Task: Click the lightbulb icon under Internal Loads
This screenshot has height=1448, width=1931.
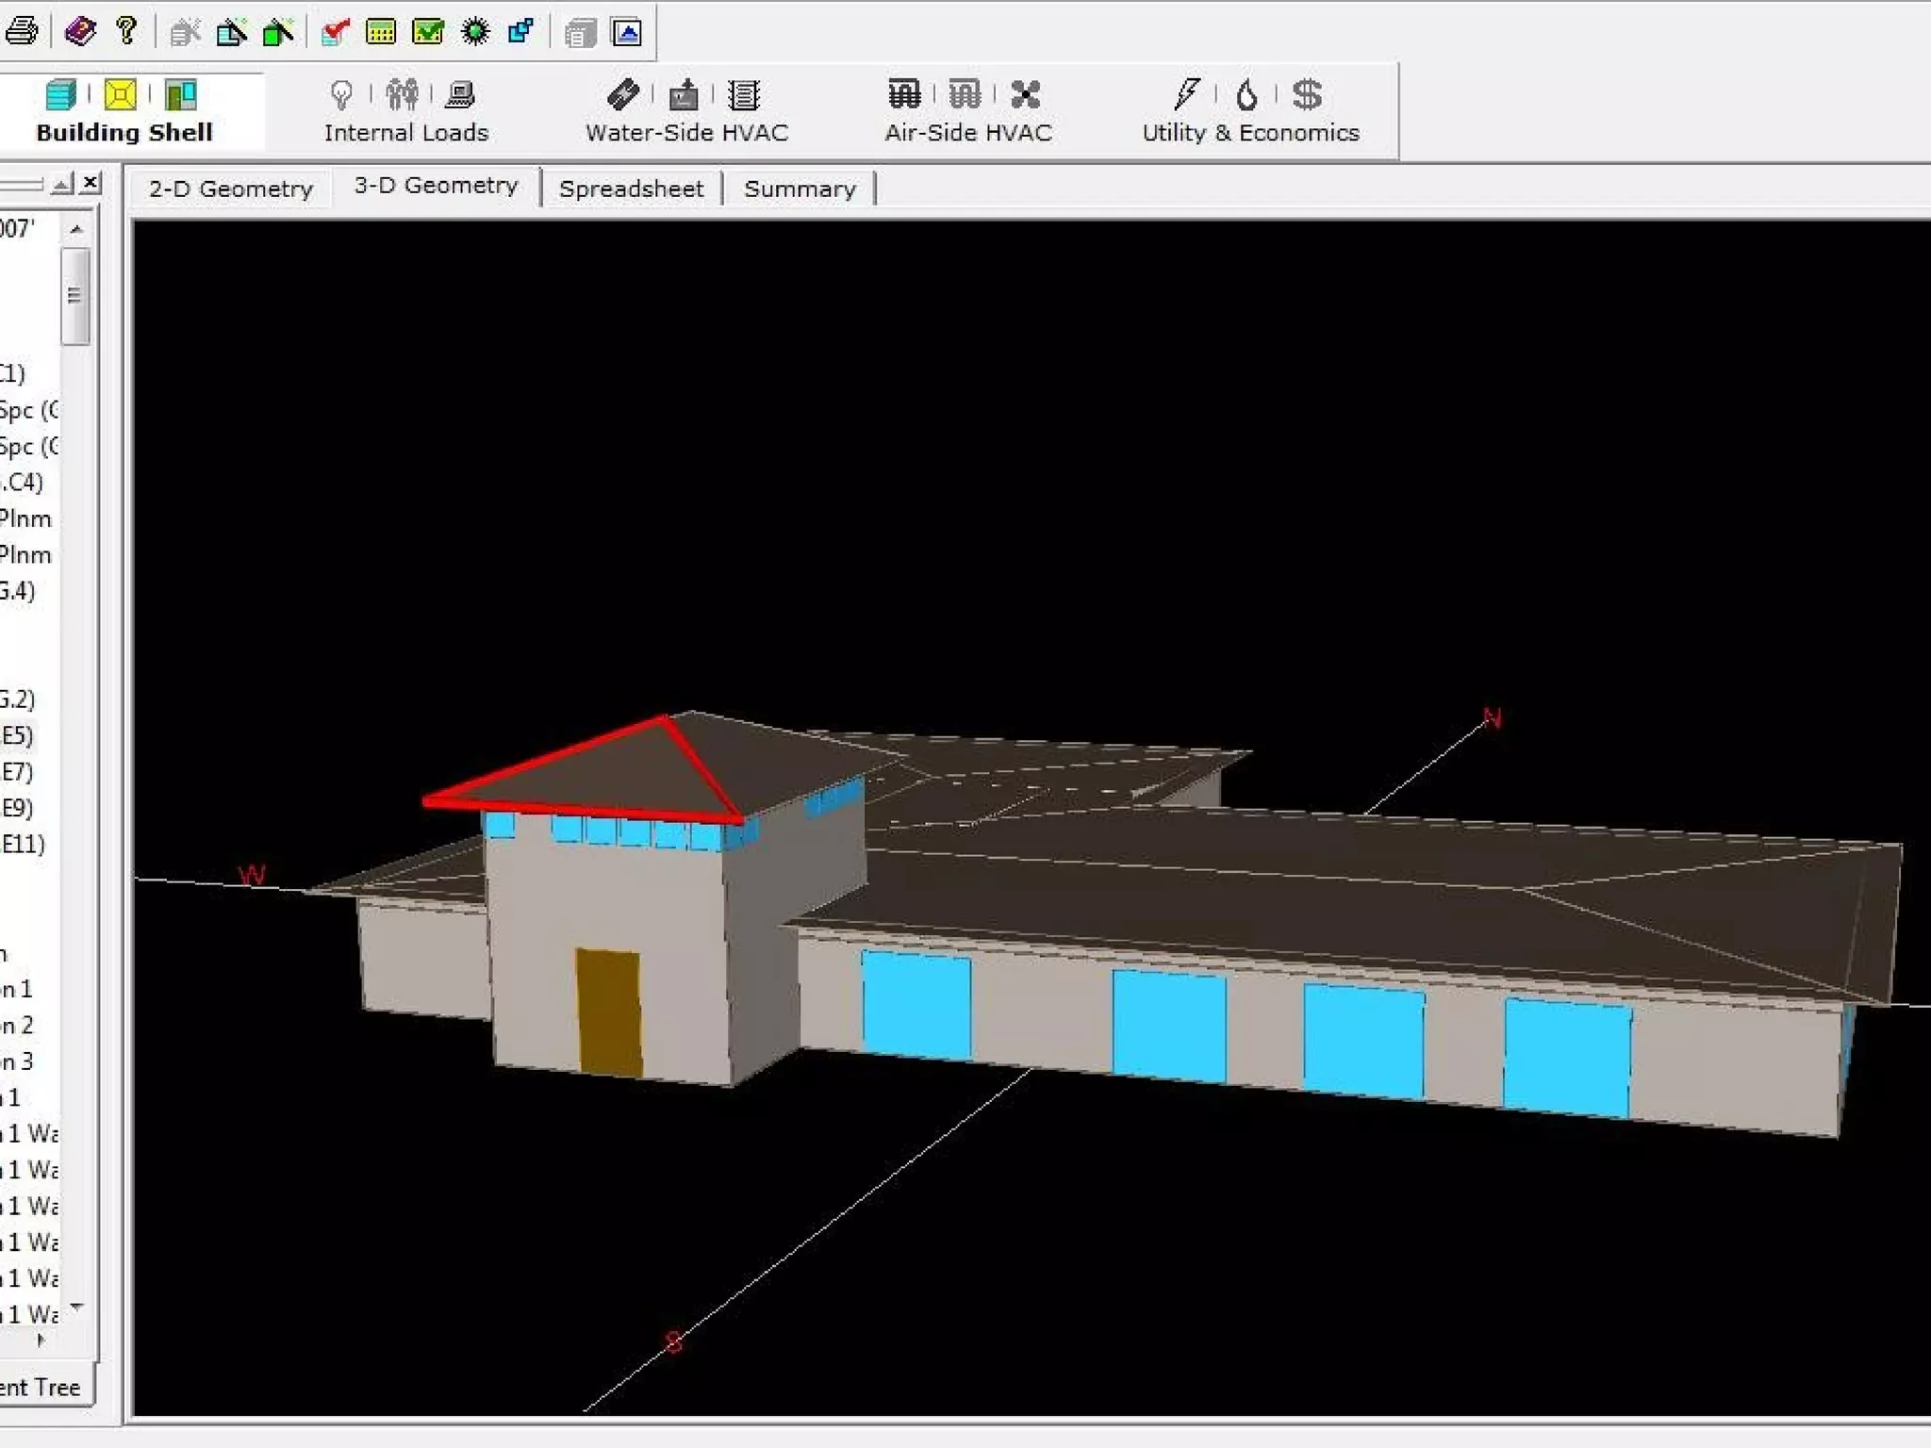Action: tap(341, 94)
